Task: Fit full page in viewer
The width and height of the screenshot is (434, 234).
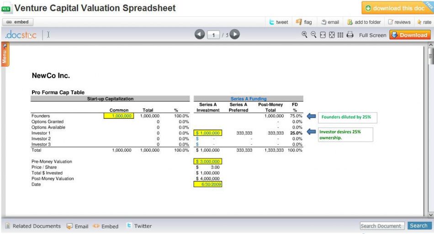Action: tap(332, 35)
